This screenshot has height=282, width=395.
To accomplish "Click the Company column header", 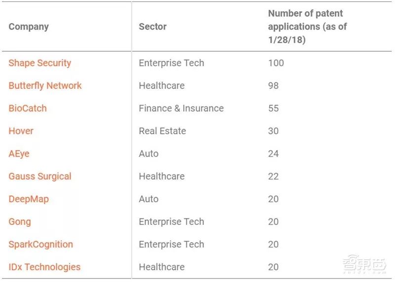I will point(29,27).
